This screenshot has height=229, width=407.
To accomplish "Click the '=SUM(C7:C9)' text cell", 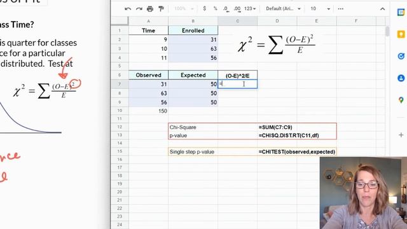I will click(x=275, y=127).
